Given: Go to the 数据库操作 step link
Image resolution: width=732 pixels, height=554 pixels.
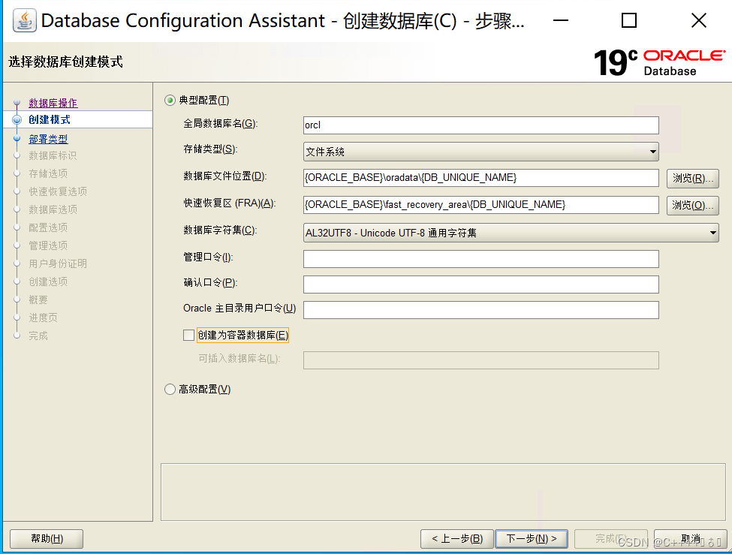Looking at the screenshot, I should point(53,103).
